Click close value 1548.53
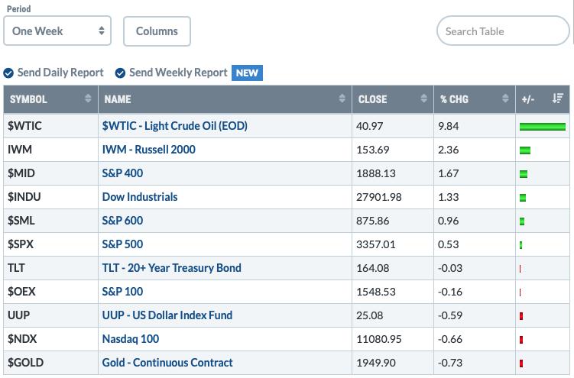 click(376, 292)
